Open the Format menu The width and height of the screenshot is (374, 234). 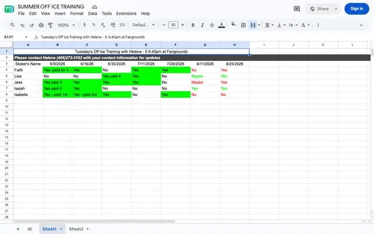[77, 13]
